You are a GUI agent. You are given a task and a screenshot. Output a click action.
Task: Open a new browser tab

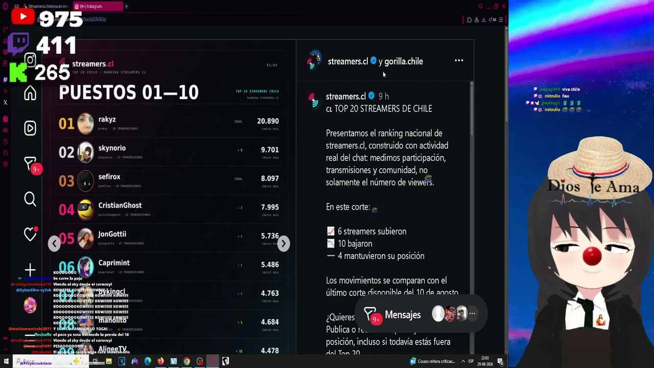(126, 7)
